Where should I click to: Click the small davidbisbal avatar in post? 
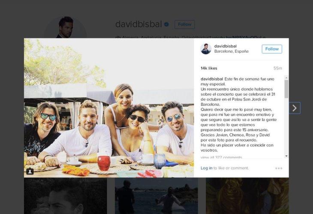(206, 49)
